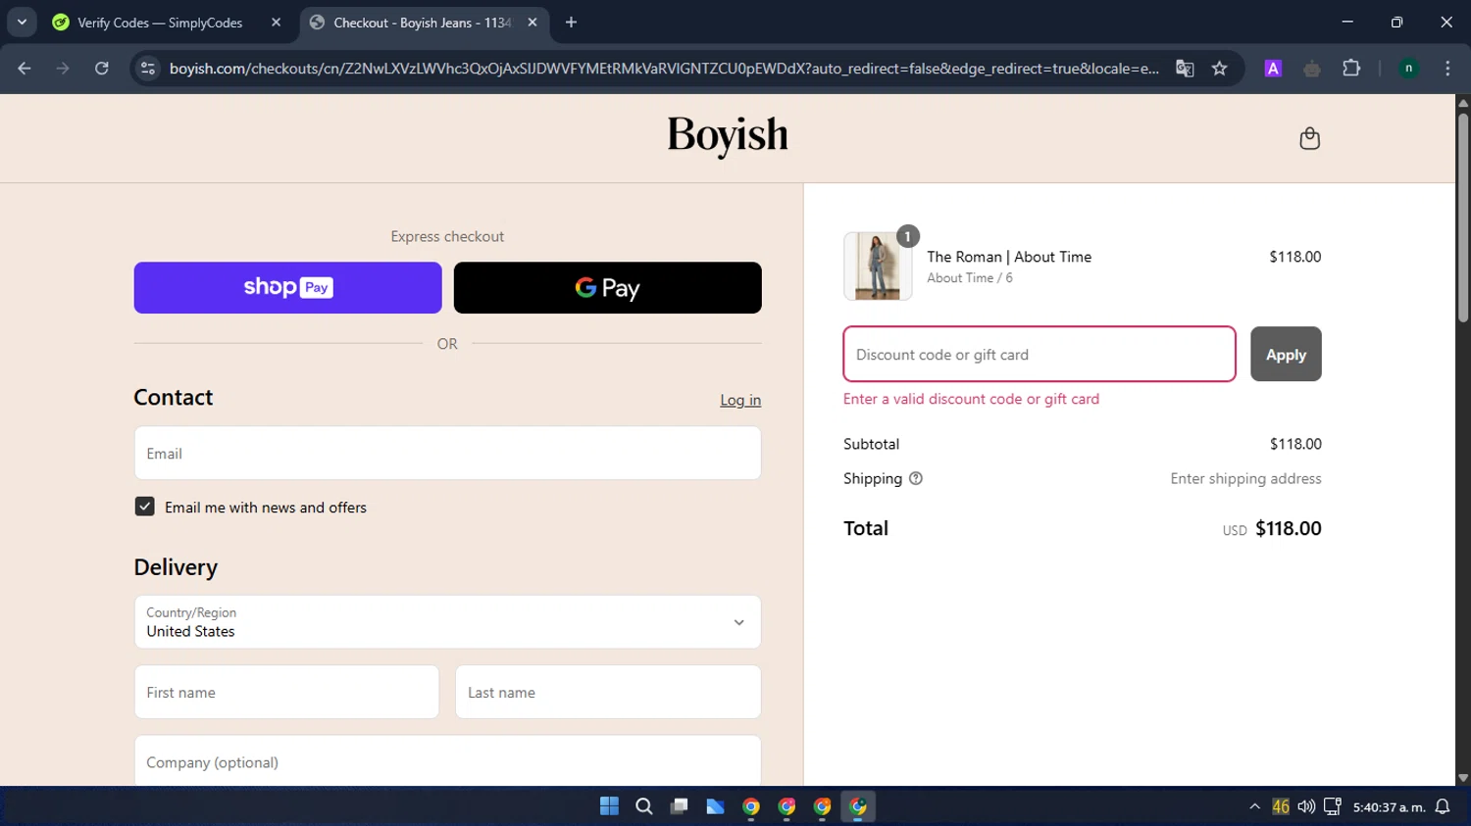Screen dimensions: 1471x826
Task: Switch to Verify Codes — SimplyCodes tab
Action: [x=159, y=23]
